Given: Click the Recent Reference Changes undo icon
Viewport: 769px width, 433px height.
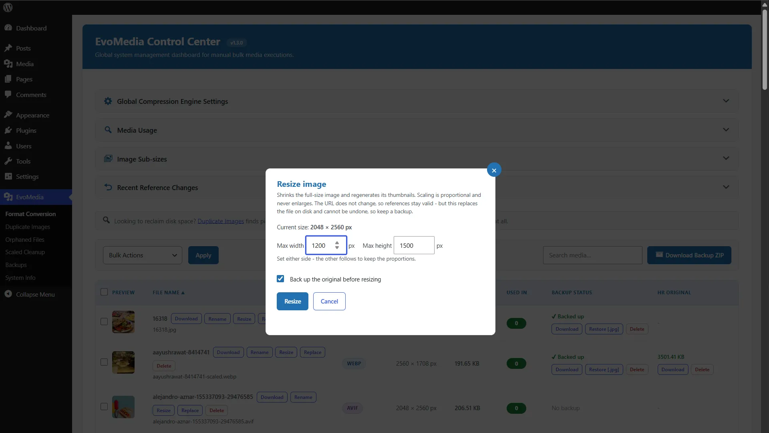Looking at the screenshot, I should (x=108, y=187).
